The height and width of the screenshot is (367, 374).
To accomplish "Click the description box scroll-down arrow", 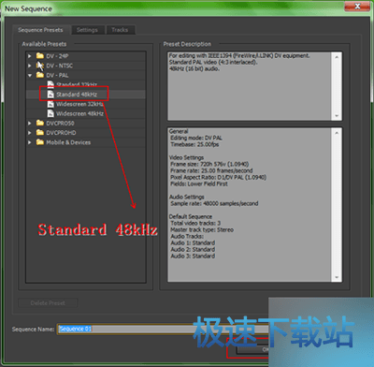I will [x=337, y=116].
